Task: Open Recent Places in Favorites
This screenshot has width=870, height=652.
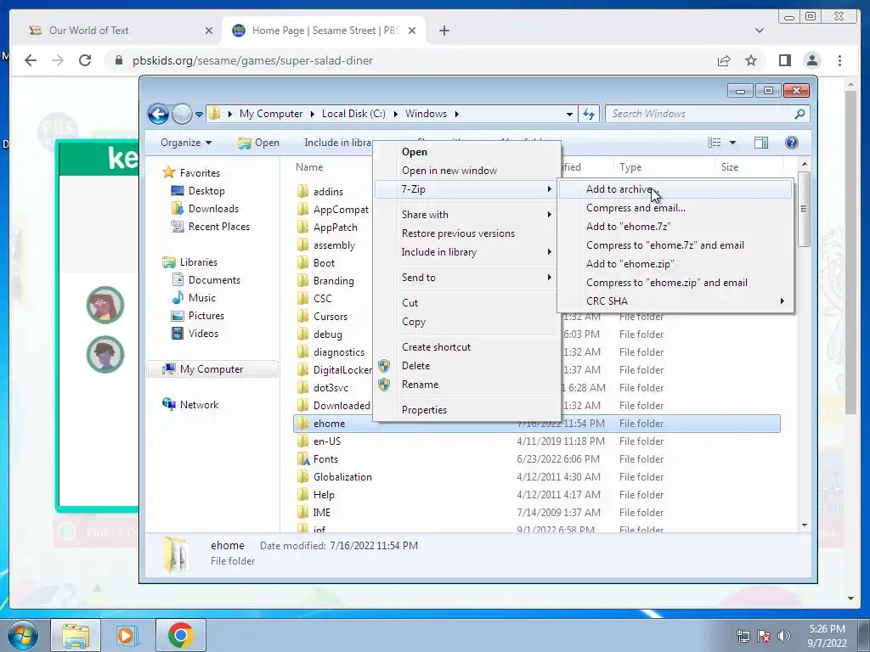Action: coord(218,226)
